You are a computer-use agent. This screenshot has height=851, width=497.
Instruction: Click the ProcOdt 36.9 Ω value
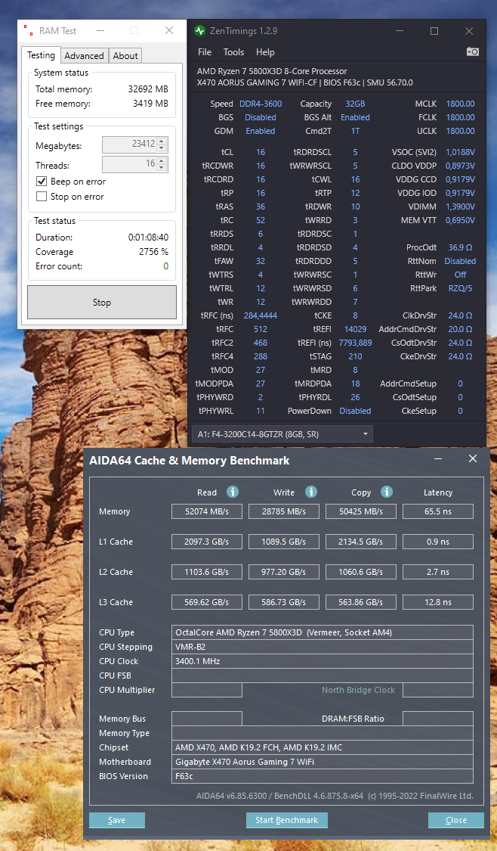click(460, 247)
